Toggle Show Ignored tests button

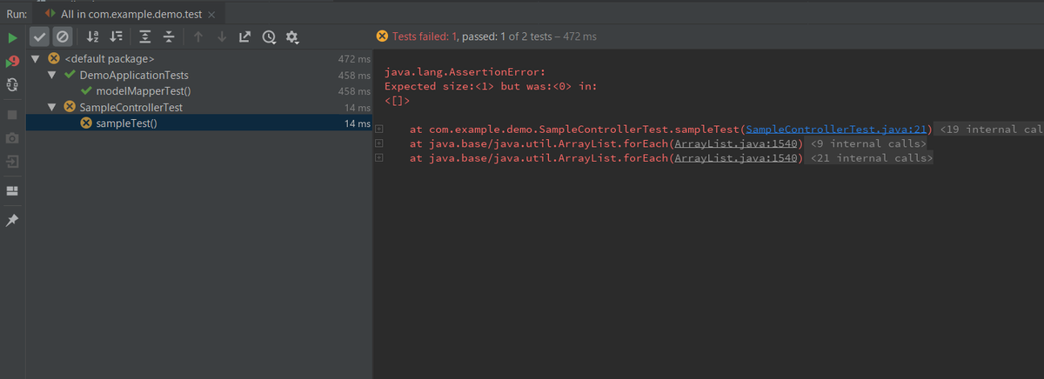(x=62, y=37)
